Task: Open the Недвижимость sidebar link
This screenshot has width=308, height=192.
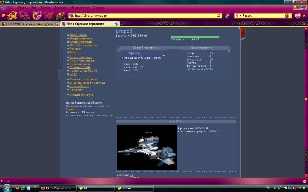Action: coord(81,39)
